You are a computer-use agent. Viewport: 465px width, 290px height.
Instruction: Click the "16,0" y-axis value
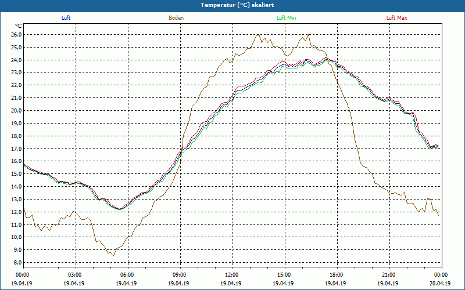[x=17, y=161]
